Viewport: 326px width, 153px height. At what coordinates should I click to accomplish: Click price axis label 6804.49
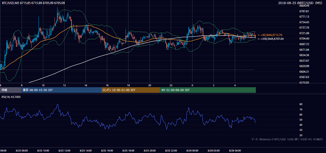coord(304,6)
